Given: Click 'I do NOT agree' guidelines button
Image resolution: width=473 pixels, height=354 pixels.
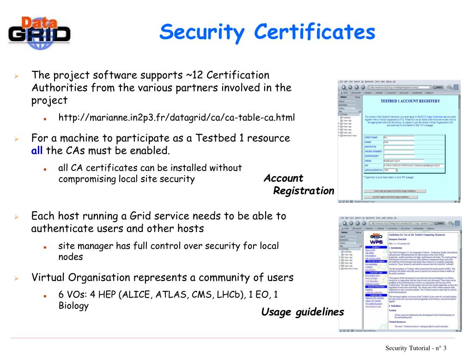Looking at the screenshot, I should 391,197.
